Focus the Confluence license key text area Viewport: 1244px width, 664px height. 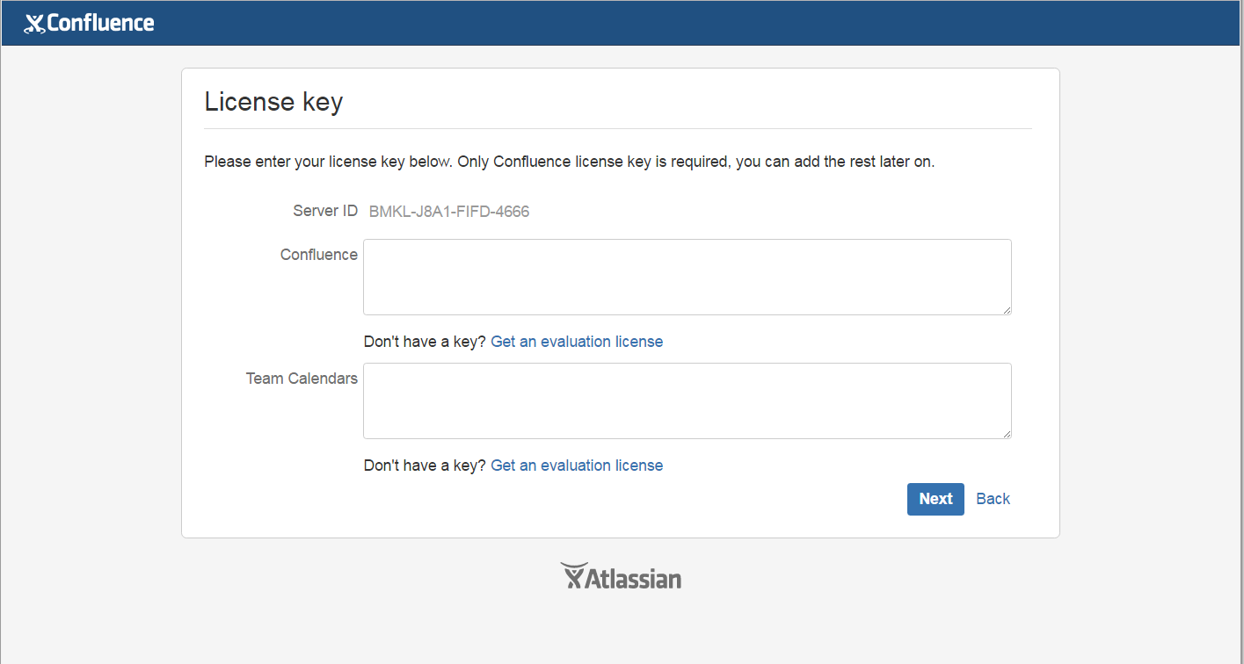click(x=687, y=277)
